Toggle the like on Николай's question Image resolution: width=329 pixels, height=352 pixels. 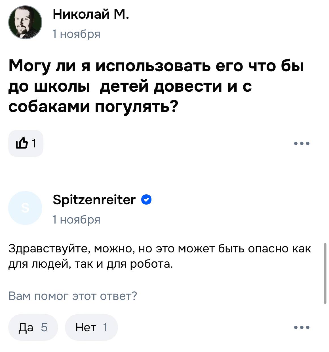click(x=26, y=143)
